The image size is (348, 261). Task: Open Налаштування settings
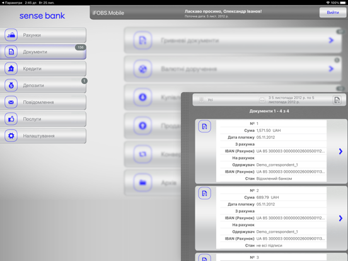point(43,136)
